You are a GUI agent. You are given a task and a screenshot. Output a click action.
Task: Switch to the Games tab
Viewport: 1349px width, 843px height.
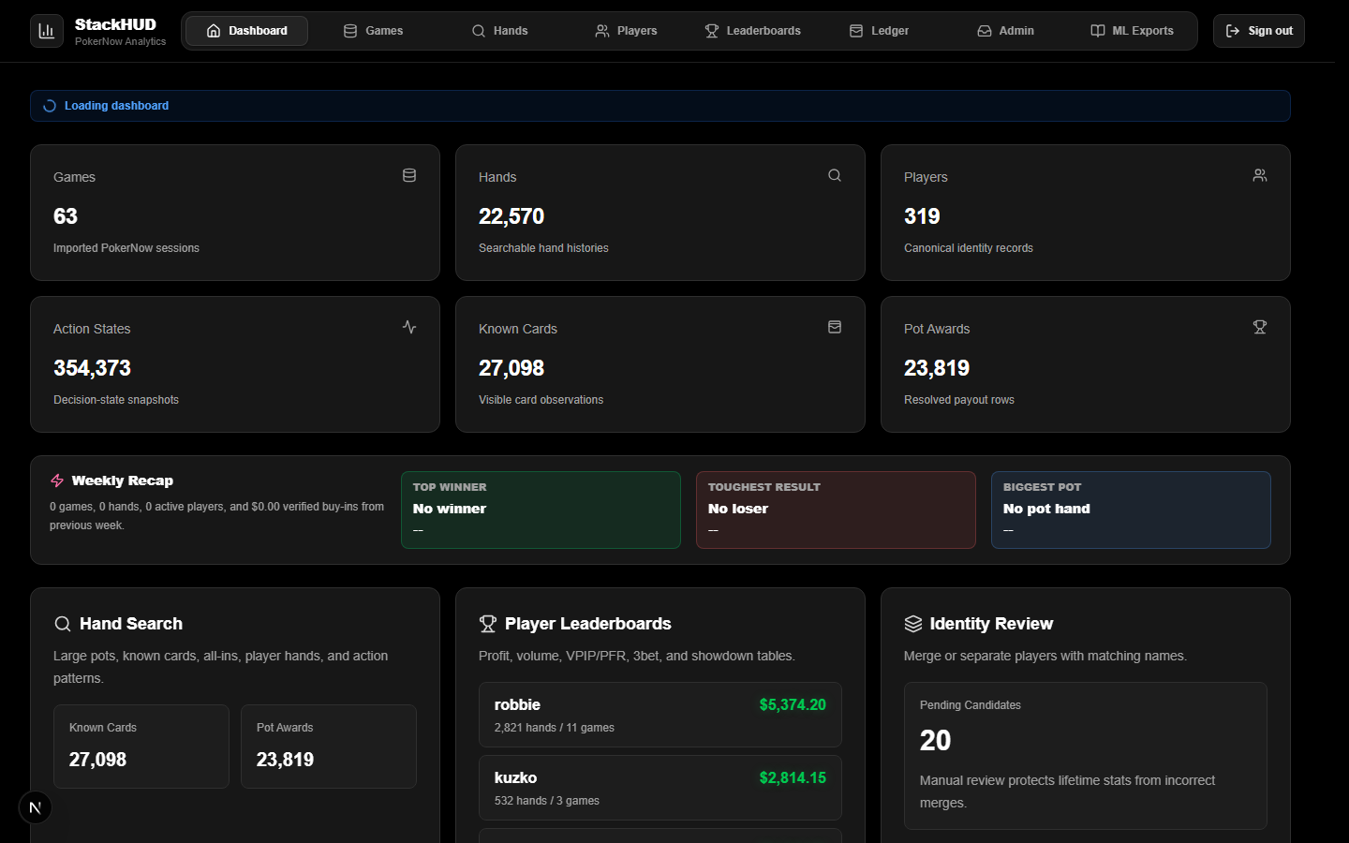point(373,31)
